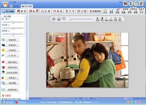Click the down arrow of sidebar scrollbar
This screenshot has width=146, height=105.
tap(27, 98)
